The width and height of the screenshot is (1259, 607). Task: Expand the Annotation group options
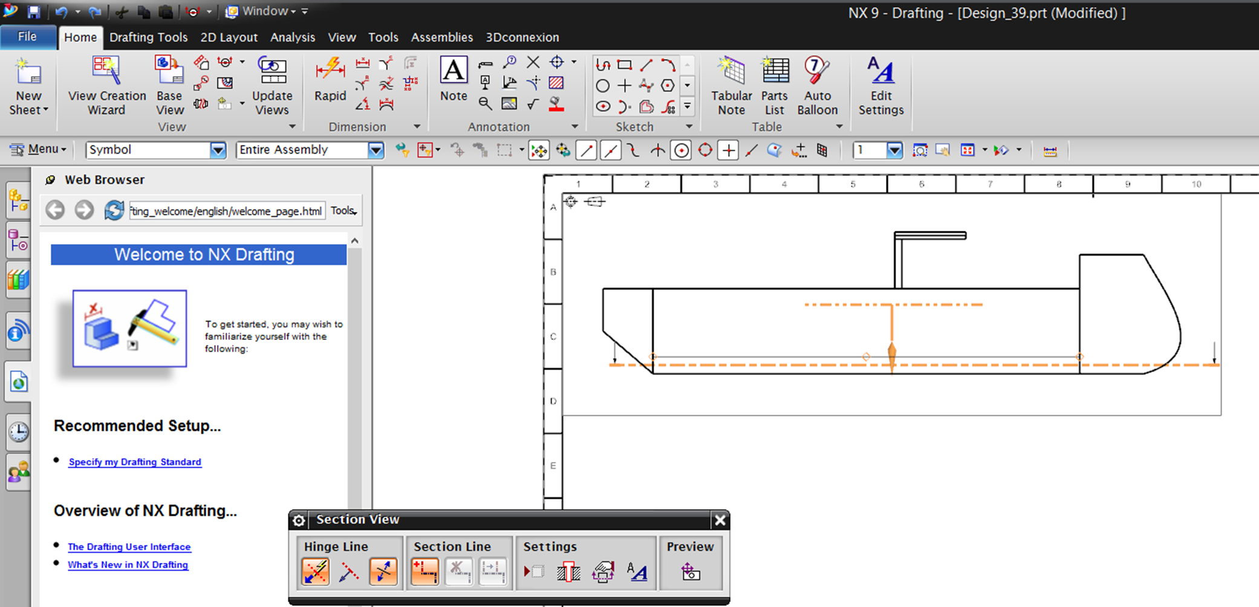pyautogui.click(x=574, y=127)
